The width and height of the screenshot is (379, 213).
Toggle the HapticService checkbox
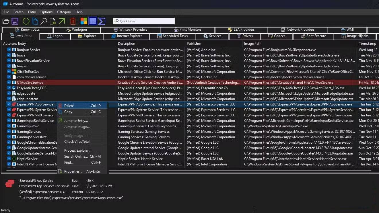(9, 159)
